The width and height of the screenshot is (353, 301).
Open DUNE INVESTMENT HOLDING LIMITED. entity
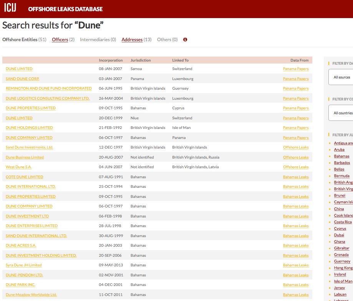point(41,256)
